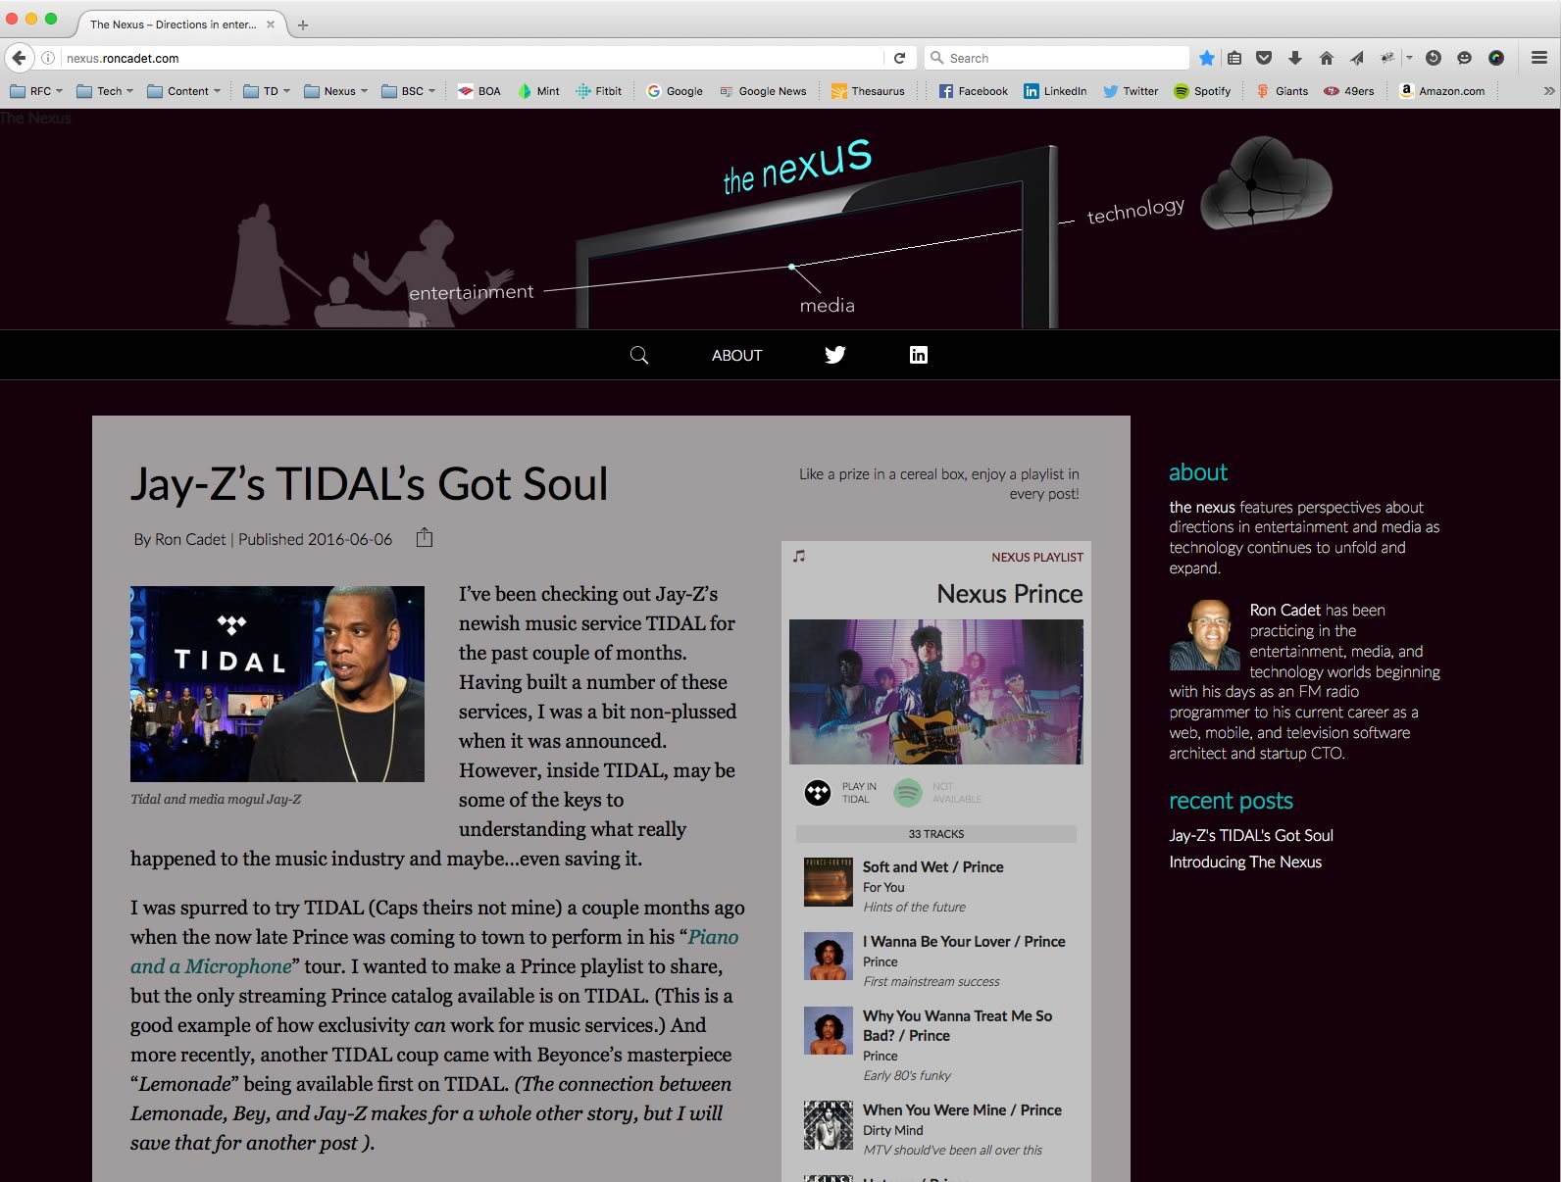The image size is (1561, 1182).
Task: Show more bookmarks via the chevron overflow
Action: point(1549,91)
